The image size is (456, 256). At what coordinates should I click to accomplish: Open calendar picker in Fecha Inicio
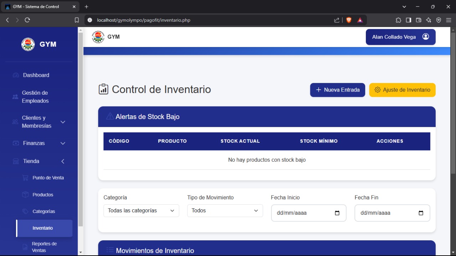point(337,213)
